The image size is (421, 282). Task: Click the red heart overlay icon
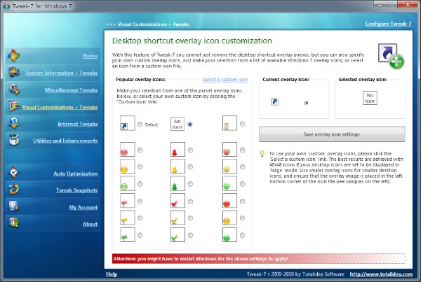coord(230,150)
